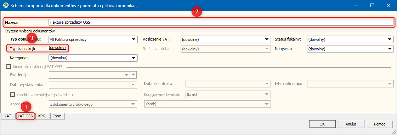Open the Status fiskalny dropdown
This screenshot has height=135, width=397.
click(x=350, y=39)
